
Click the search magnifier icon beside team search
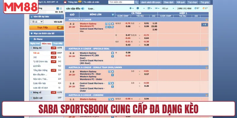tap(137, 2)
